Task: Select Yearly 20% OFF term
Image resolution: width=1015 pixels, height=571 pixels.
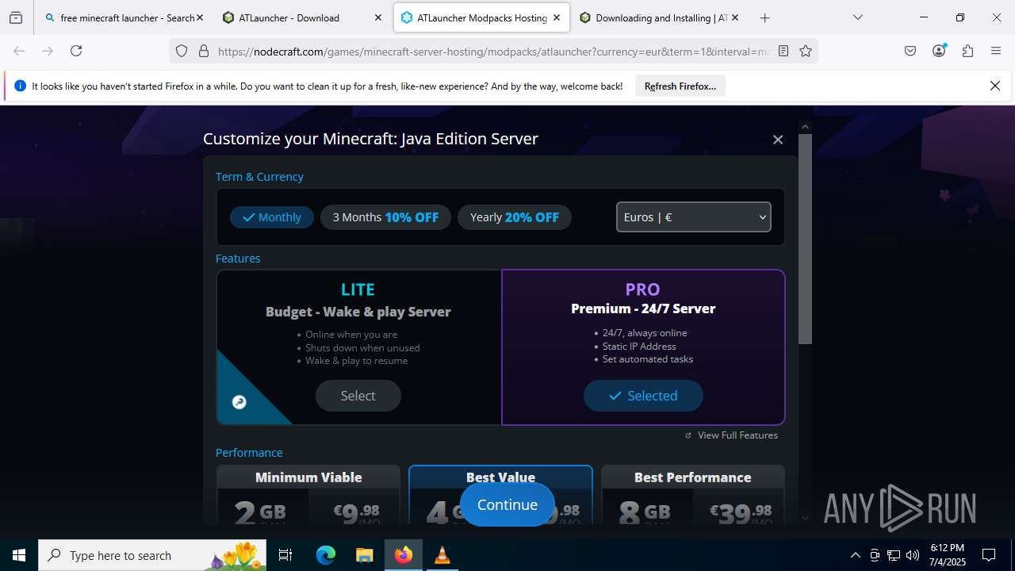Action: (x=515, y=217)
